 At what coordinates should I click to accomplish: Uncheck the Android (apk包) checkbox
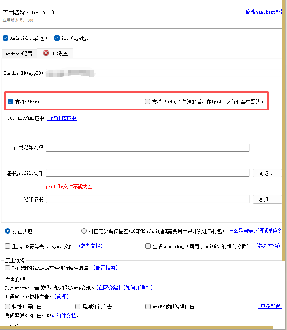pyautogui.click(x=6, y=38)
